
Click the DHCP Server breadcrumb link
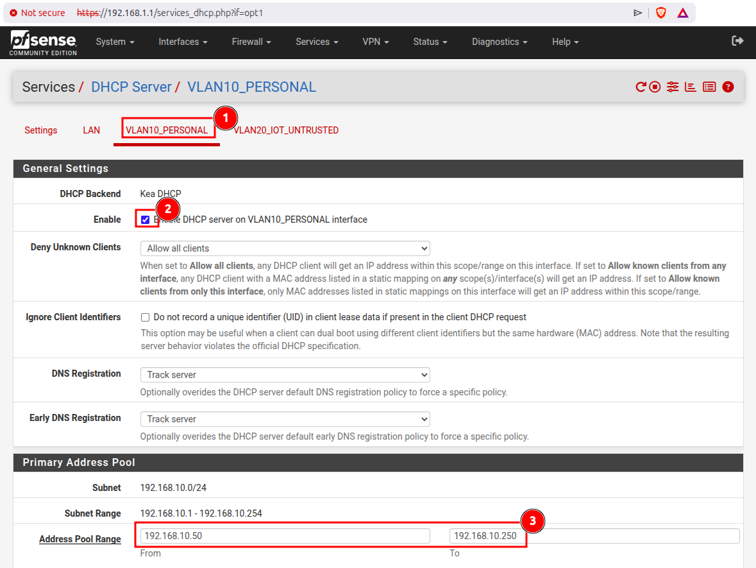pos(131,87)
